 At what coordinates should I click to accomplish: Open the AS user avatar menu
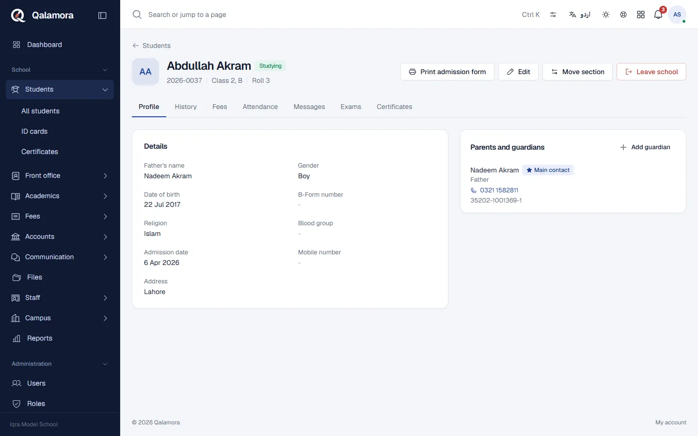pyautogui.click(x=677, y=15)
